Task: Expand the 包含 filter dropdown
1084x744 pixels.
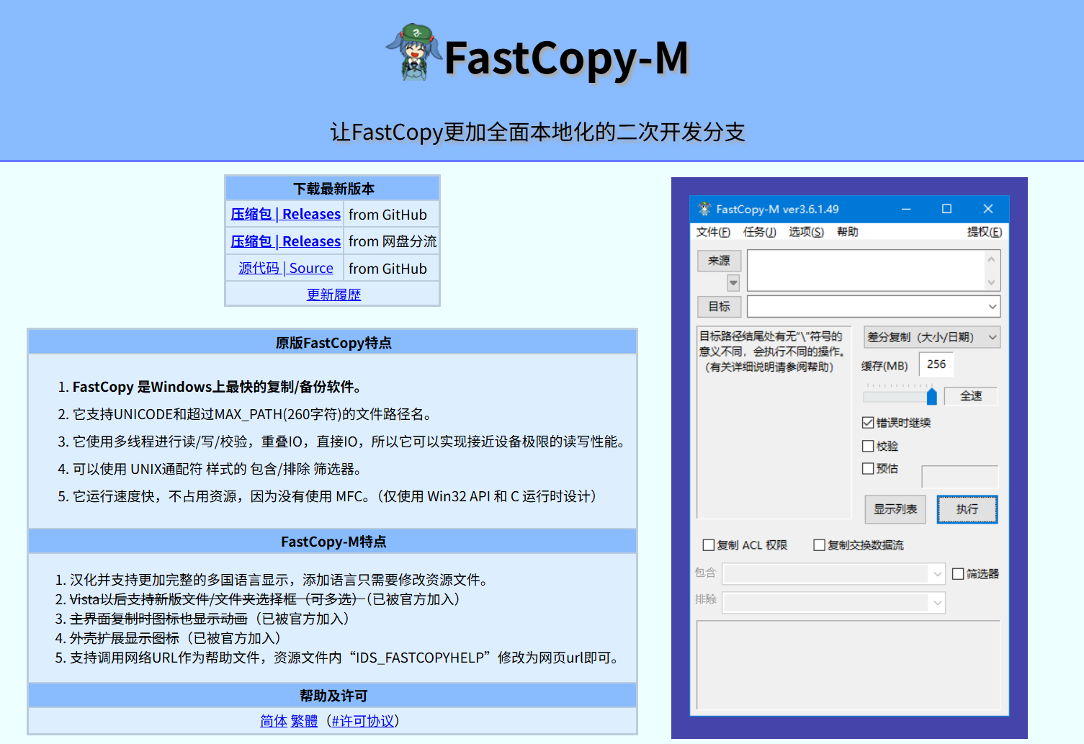Action: pos(937,574)
